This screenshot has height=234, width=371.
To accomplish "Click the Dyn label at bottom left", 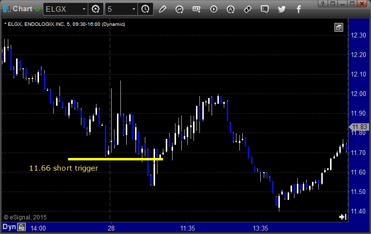I will pyautogui.click(x=9, y=227).
